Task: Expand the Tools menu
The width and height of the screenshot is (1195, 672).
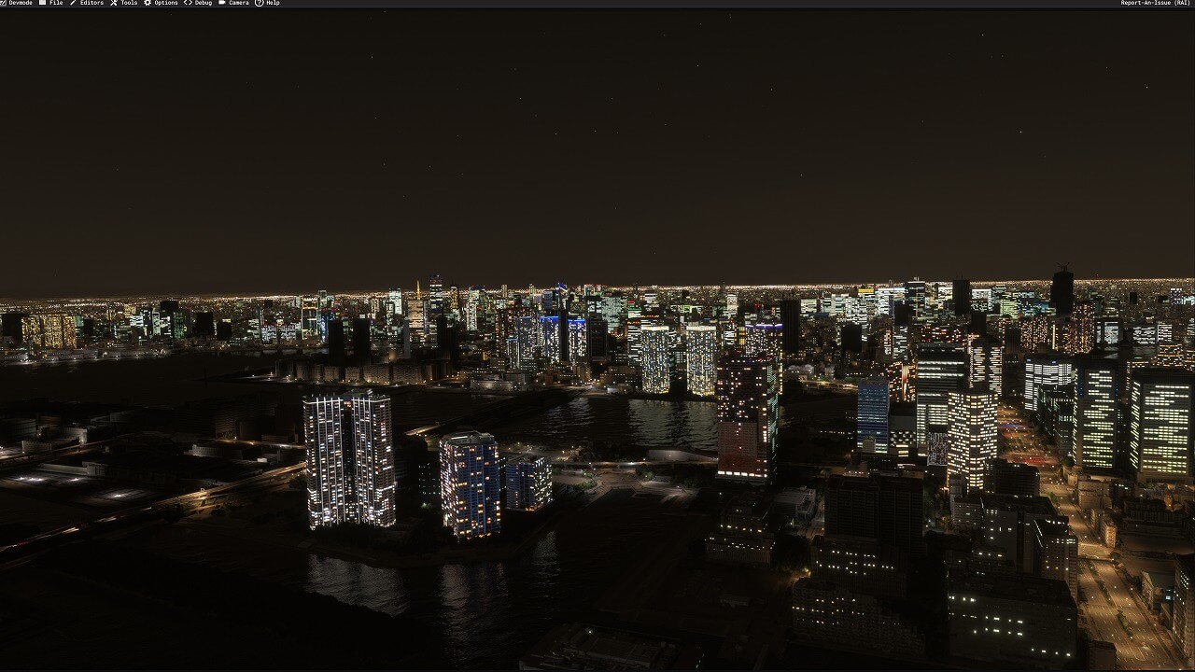Action: click(129, 3)
